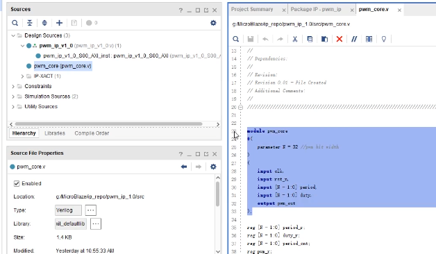
Task: Click properties panel vertical scrollbar
Action: pyautogui.click(x=217, y=194)
